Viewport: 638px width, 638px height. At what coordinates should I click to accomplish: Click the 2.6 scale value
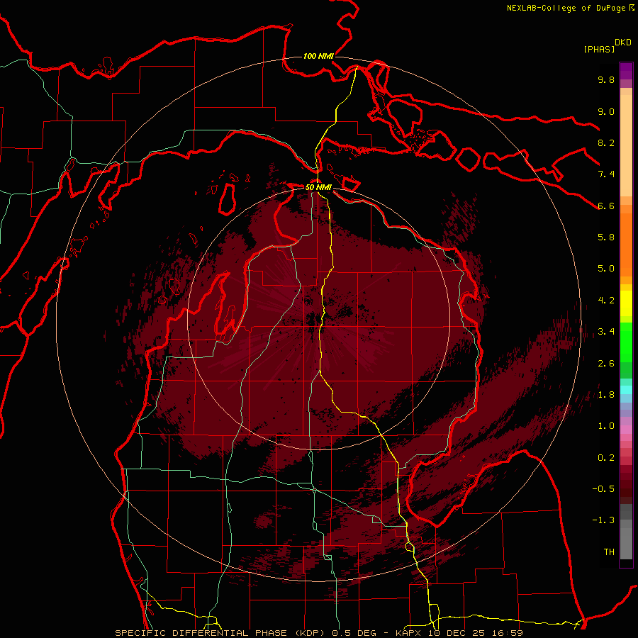pos(606,364)
